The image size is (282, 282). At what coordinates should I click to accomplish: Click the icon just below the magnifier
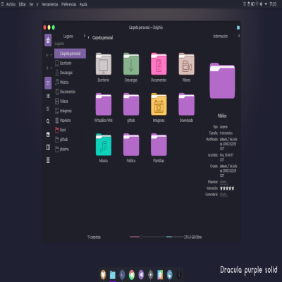click(48, 135)
